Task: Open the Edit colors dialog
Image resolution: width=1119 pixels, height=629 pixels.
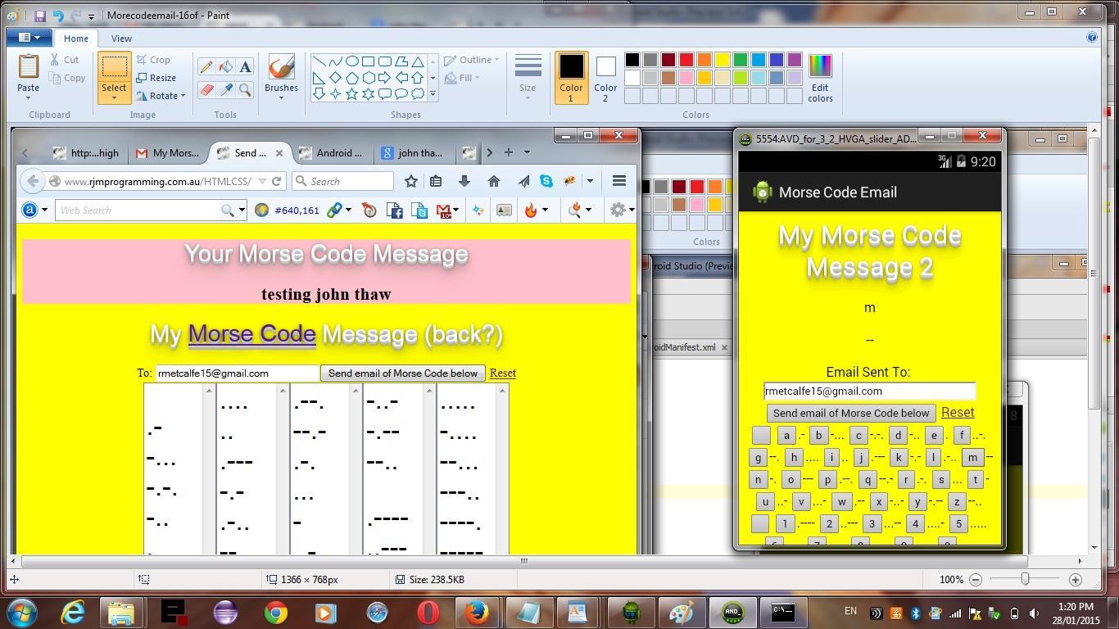Action: pos(819,78)
